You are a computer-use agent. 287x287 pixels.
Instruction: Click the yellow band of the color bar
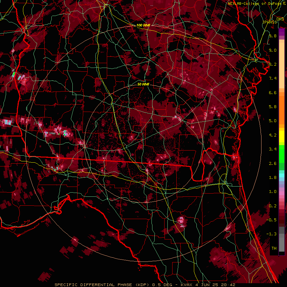pos(282,136)
